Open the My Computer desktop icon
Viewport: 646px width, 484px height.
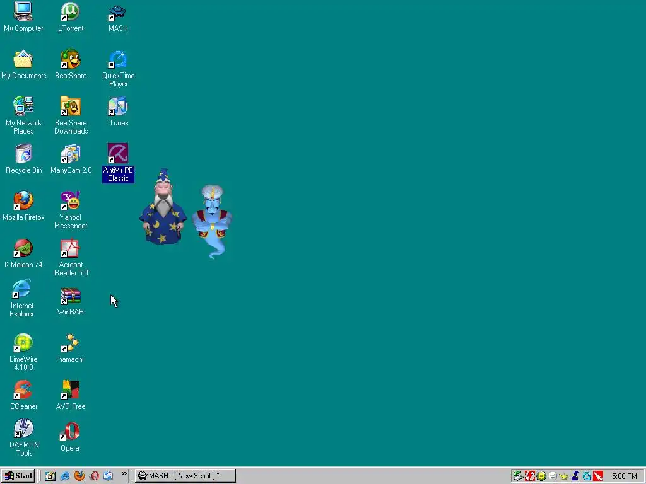[23, 16]
